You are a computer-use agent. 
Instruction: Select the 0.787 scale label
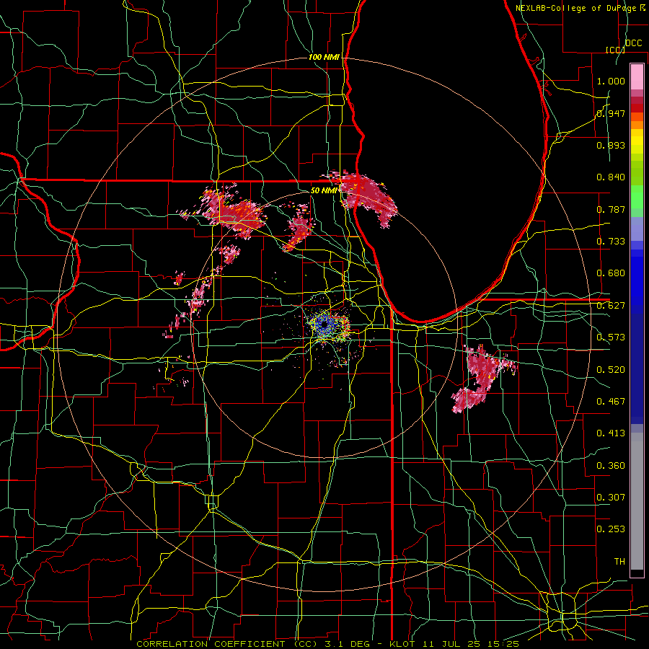pos(611,209)
